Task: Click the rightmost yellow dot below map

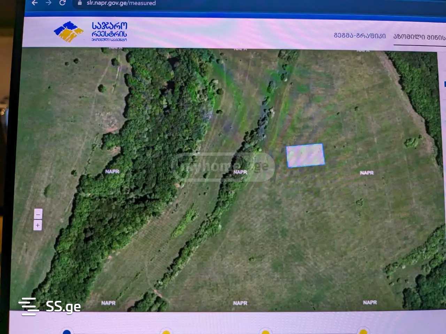Action: click(363, 331)
